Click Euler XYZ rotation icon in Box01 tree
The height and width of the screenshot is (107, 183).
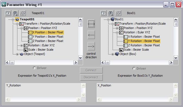tap(121, 33)
